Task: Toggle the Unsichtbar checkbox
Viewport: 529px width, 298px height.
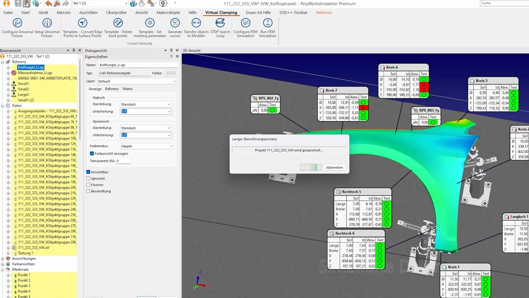Action: coord(89,172)
